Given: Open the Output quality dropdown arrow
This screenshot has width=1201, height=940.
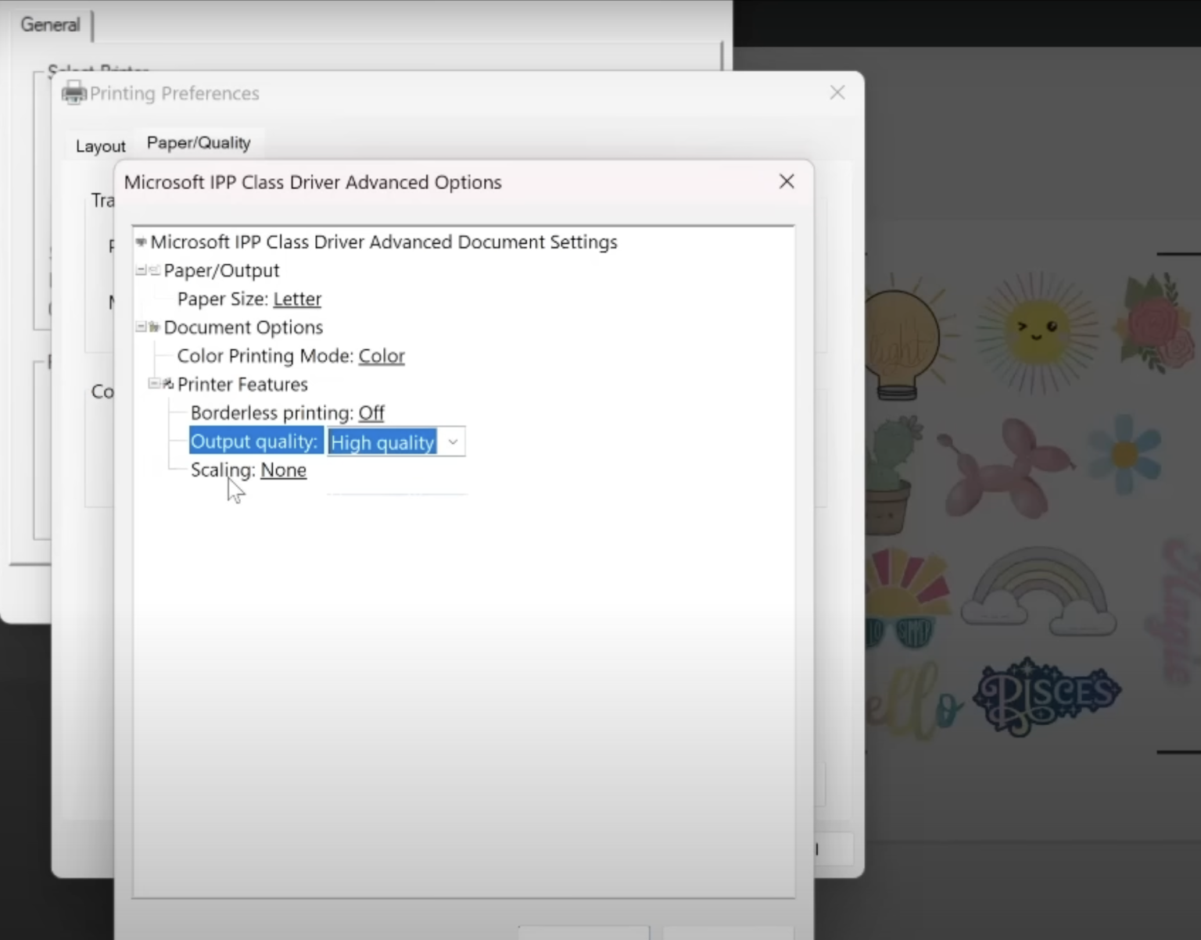Looking at the screenshot, I should click(452, 442).
